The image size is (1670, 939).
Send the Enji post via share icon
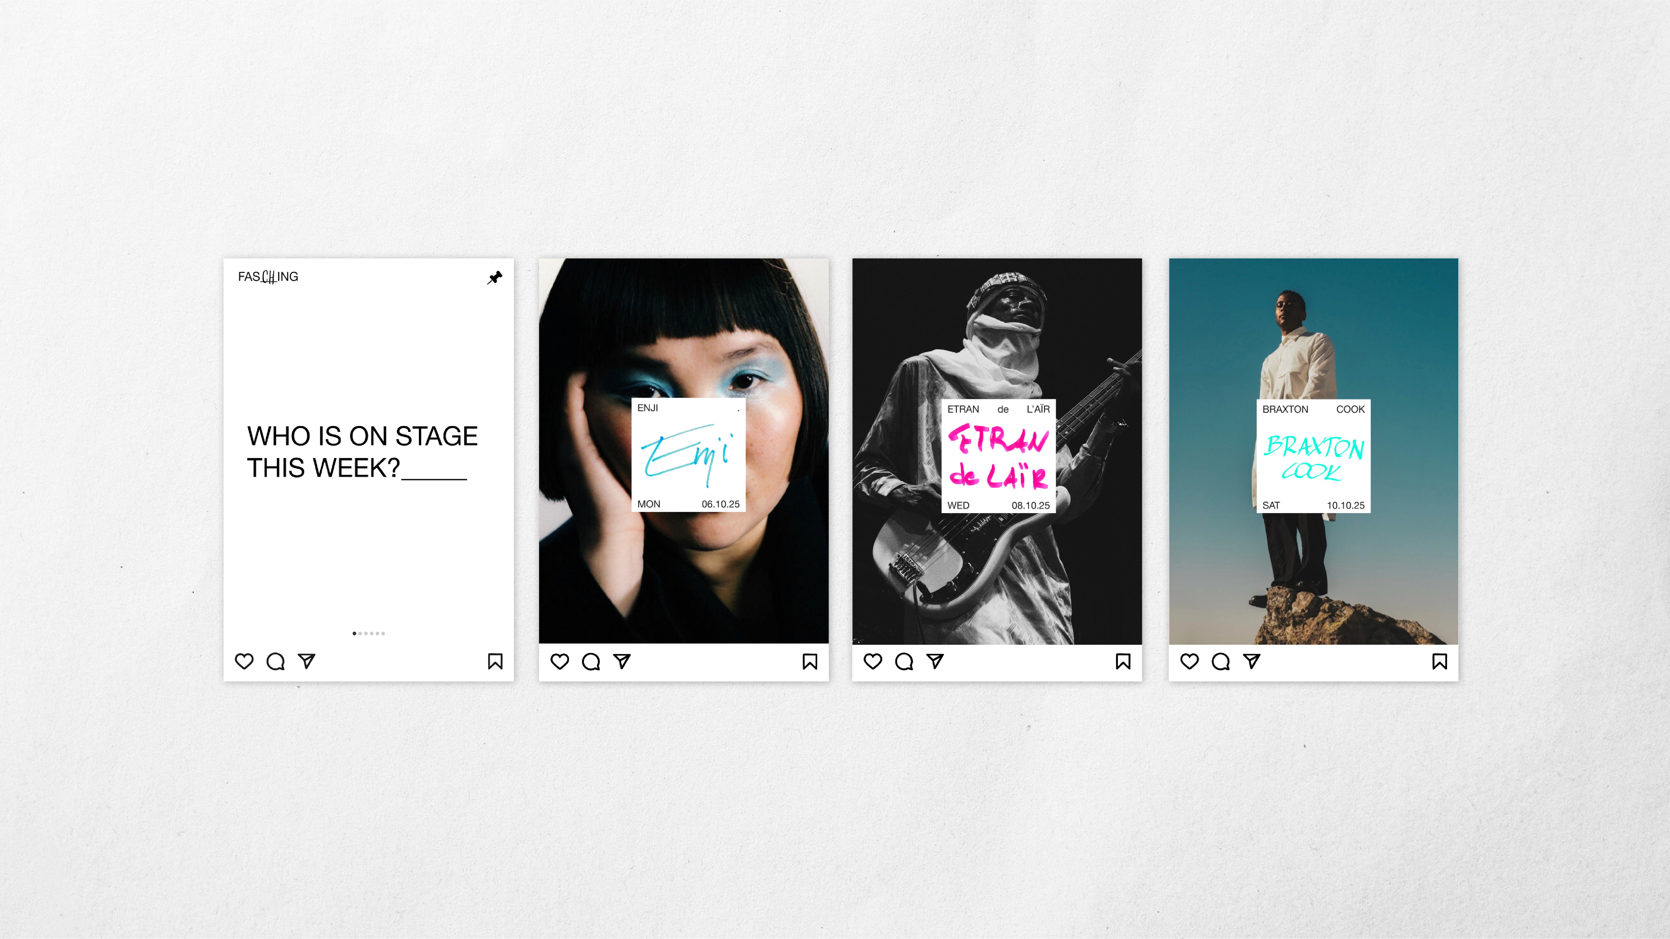(622, 661)
